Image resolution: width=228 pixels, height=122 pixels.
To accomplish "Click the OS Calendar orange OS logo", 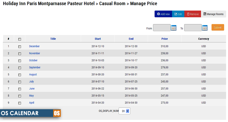I will (x=57, y=113).
